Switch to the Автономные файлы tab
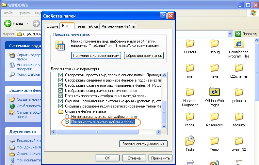259x165 pixels. pos(118,26)
